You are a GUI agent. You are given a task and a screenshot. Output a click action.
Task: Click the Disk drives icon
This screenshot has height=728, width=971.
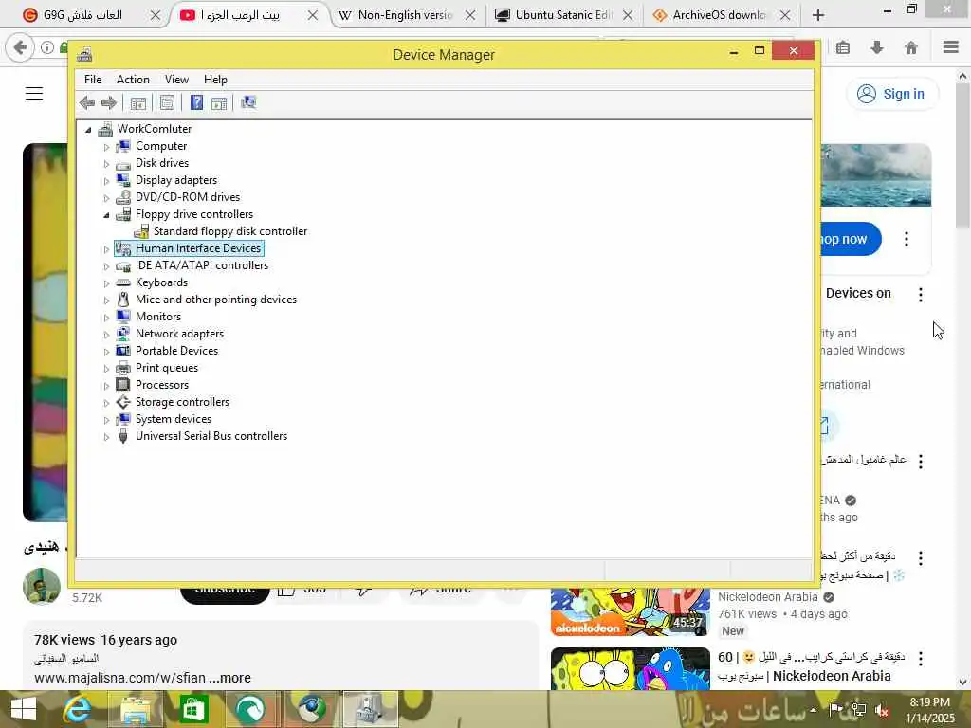pos(123,163)
